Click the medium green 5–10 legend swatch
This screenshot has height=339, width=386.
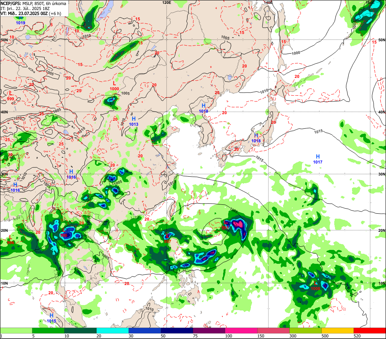pyautogui.click(x=48, y=331)
